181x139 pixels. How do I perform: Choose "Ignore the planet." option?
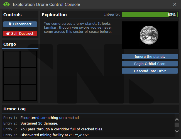(150, 56)
